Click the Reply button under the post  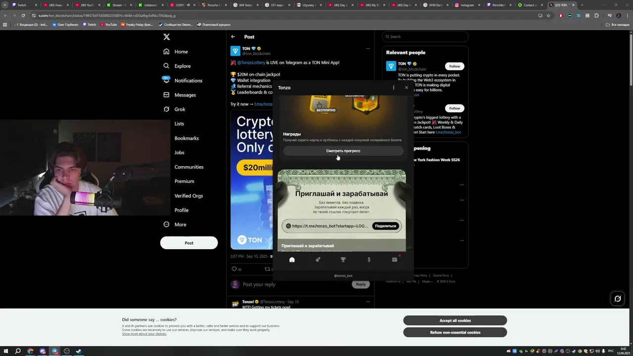point(361,284)
